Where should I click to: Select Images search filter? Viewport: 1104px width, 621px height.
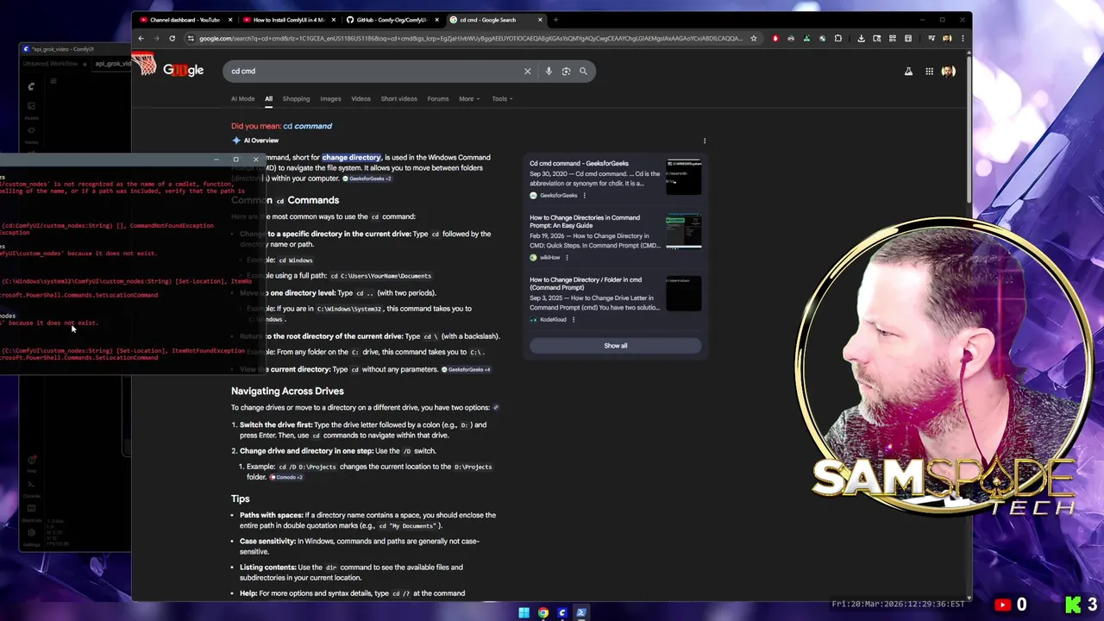(330, 98)
